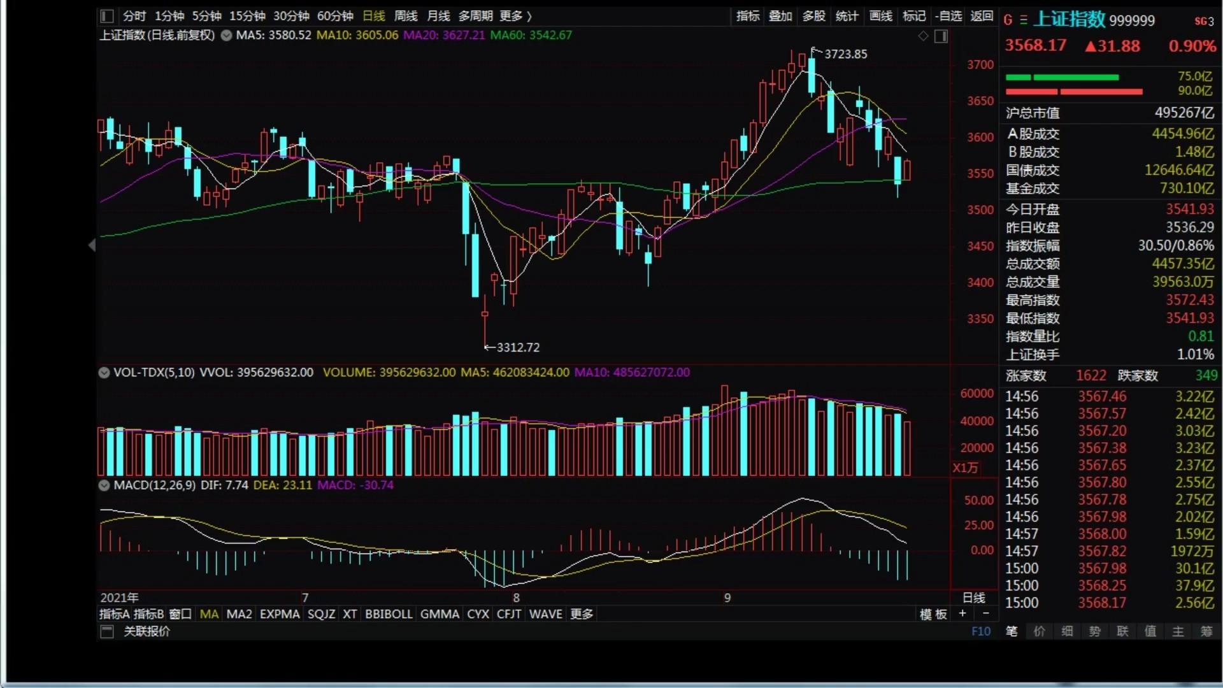Open F10 company info link

(x=980, y=631)
